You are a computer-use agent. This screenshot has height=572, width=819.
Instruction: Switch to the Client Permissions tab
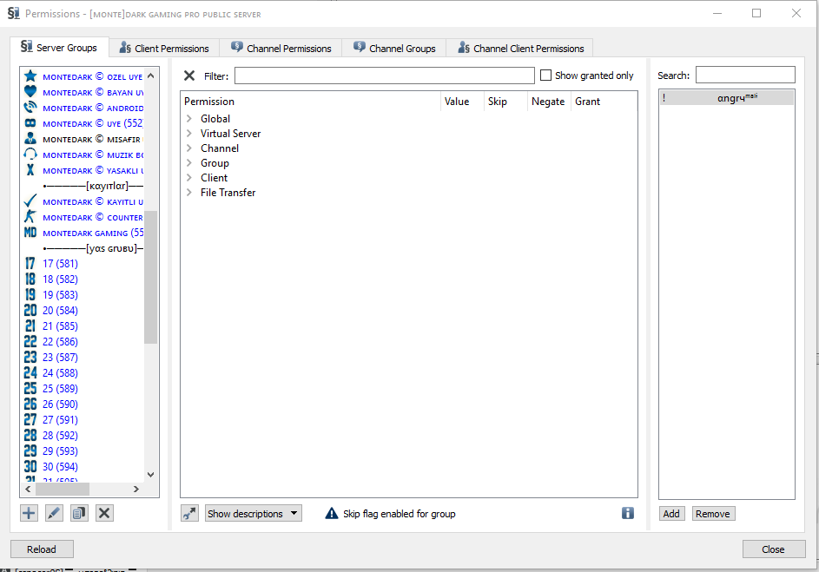pyautogui.click(x=164, y=48)
